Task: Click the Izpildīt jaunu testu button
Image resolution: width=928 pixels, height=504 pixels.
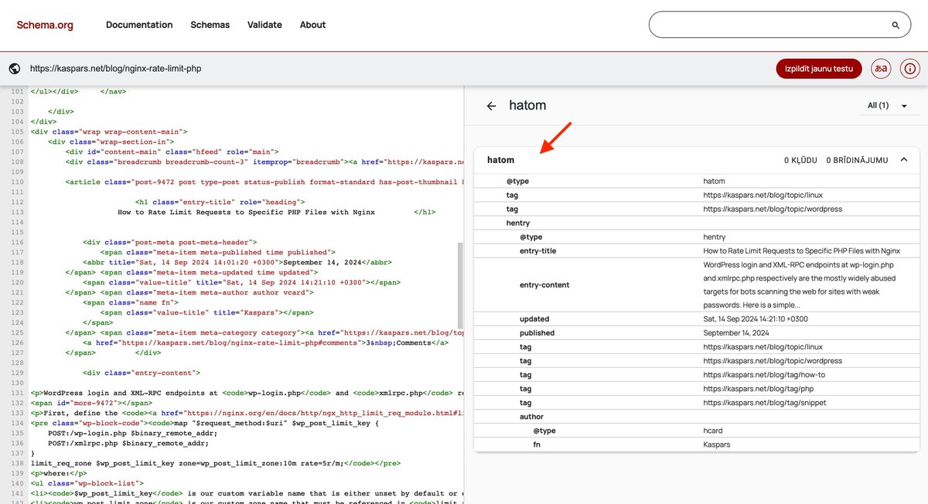Action: (819, 69)
